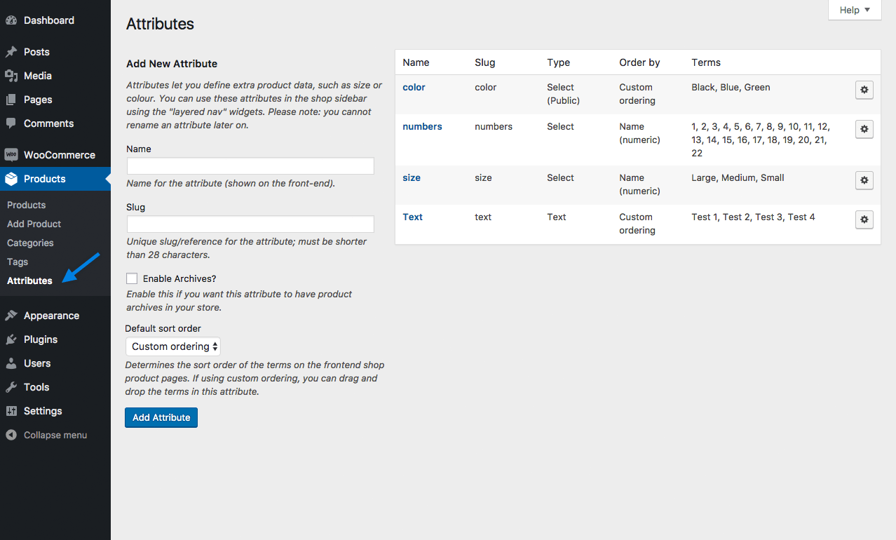896x540 pixels.
Task: Click the Dashboard gauge icon in sidebar
Action: 11,20
